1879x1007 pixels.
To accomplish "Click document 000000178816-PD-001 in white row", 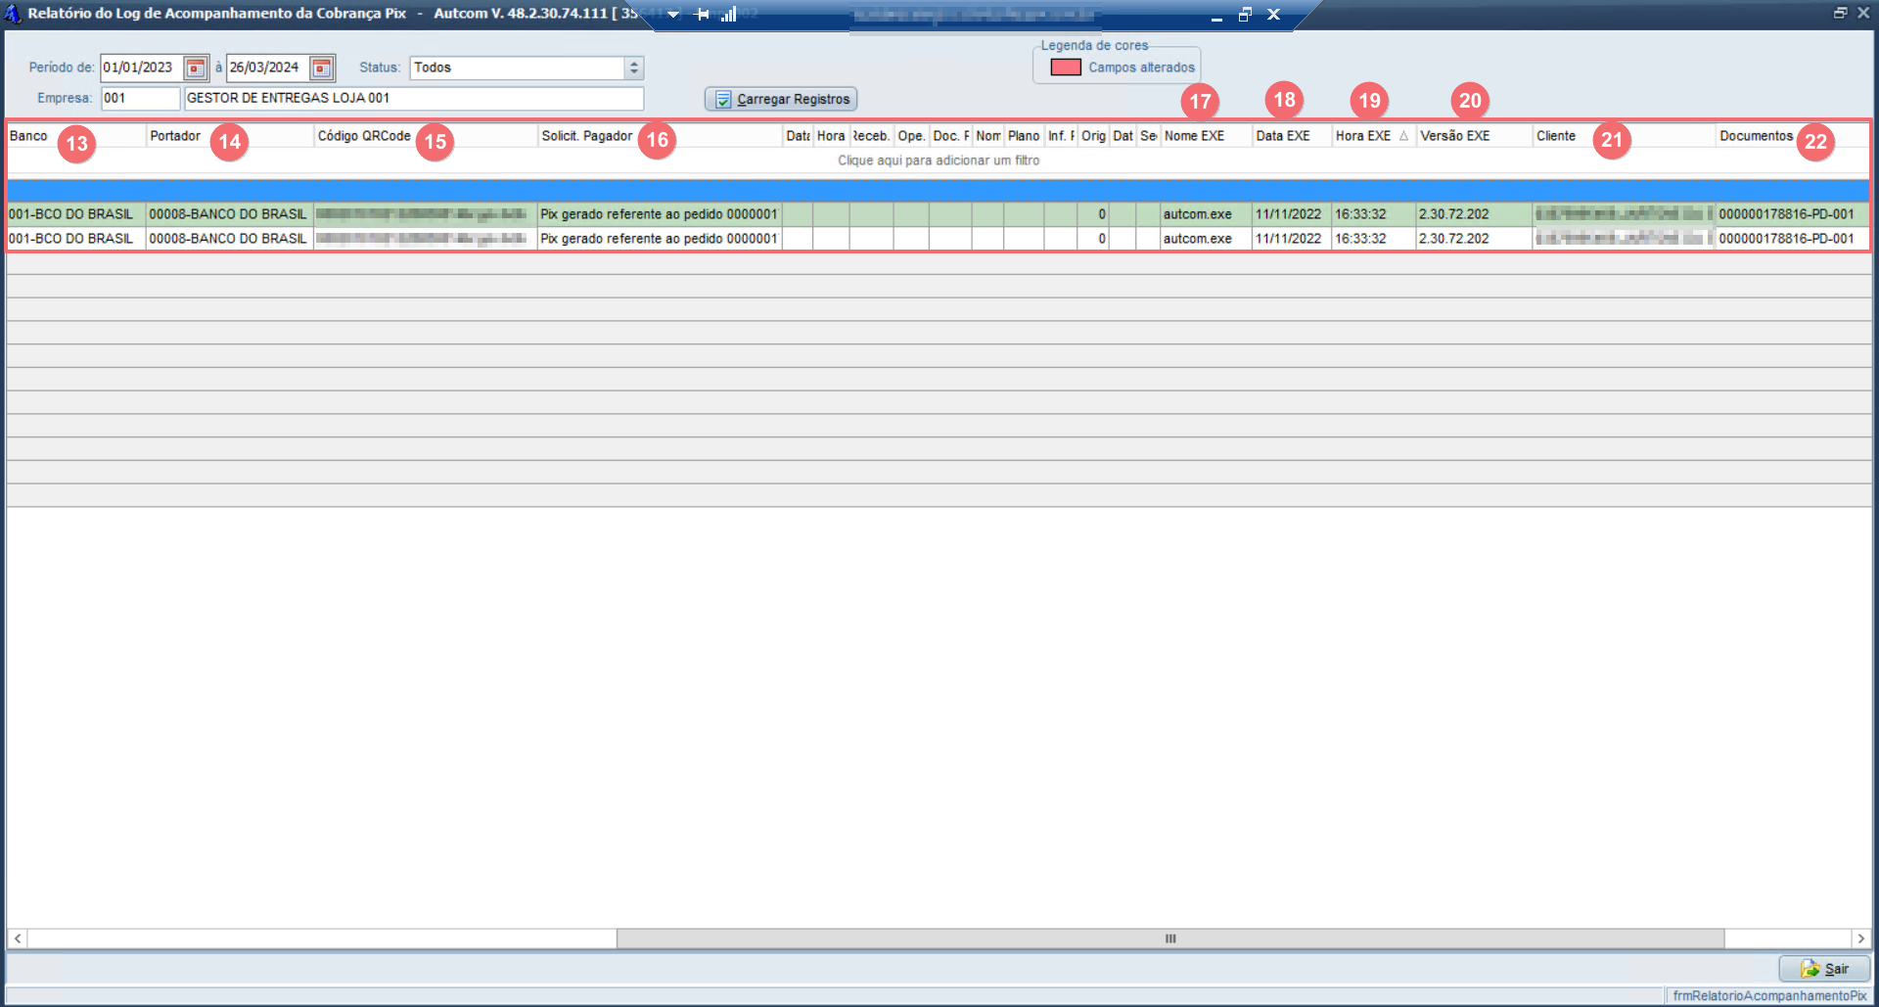I will 1792,239.
